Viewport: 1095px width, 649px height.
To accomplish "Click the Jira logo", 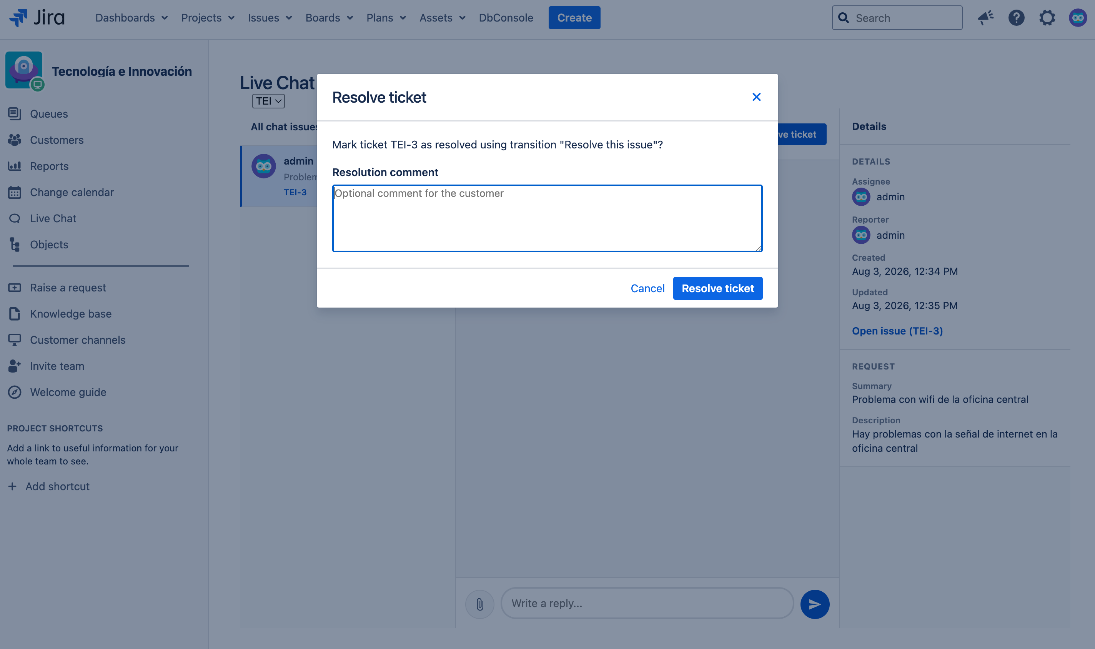I will pos(37,17).
